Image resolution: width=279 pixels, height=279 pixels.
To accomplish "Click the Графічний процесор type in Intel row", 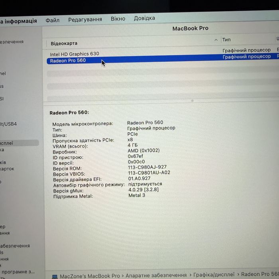I will click(246, 50).
